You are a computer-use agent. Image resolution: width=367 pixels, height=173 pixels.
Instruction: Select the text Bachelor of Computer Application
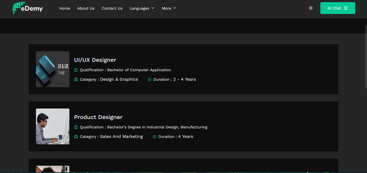tap(139, 70)
